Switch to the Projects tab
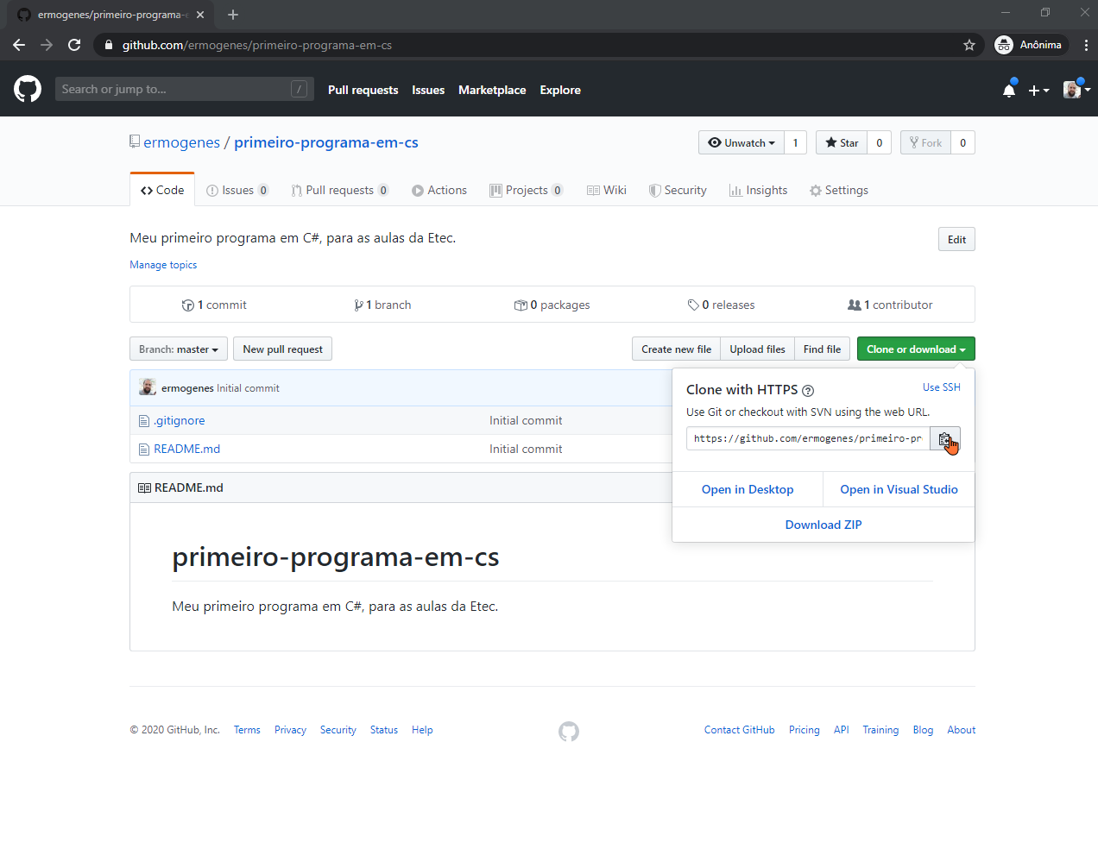 [527, 190]
